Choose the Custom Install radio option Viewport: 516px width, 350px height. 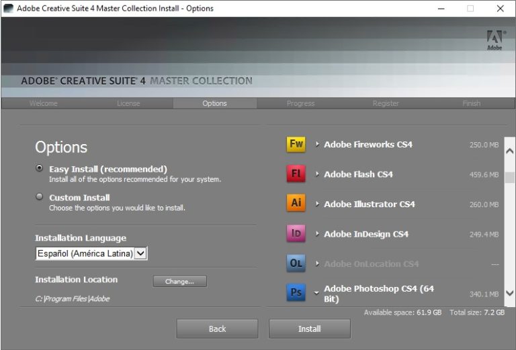pos(40,197)
